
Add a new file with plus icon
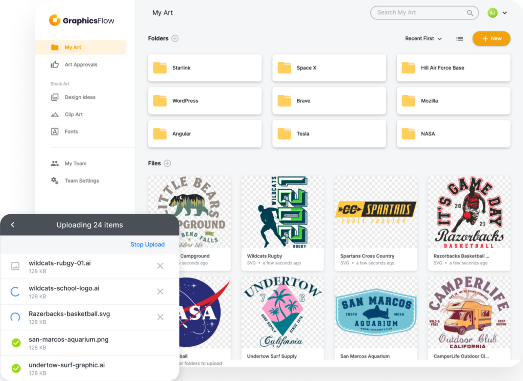coord(168,163)
